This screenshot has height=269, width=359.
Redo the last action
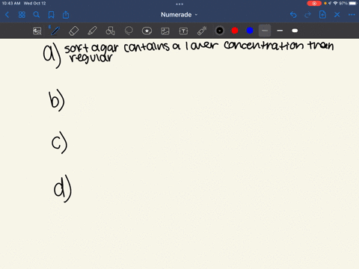[307, 15]
